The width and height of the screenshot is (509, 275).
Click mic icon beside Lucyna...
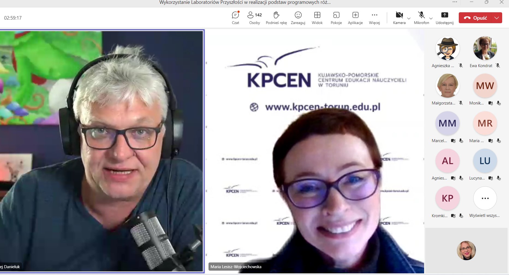click(499, 178)
